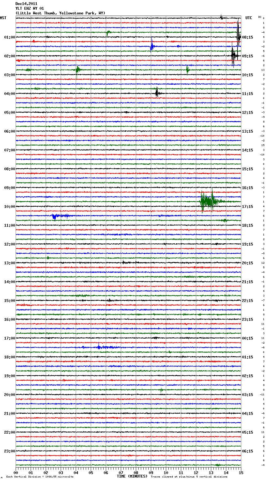
Task: Click the 11:15 UTC time label
Action: (248, 94)
